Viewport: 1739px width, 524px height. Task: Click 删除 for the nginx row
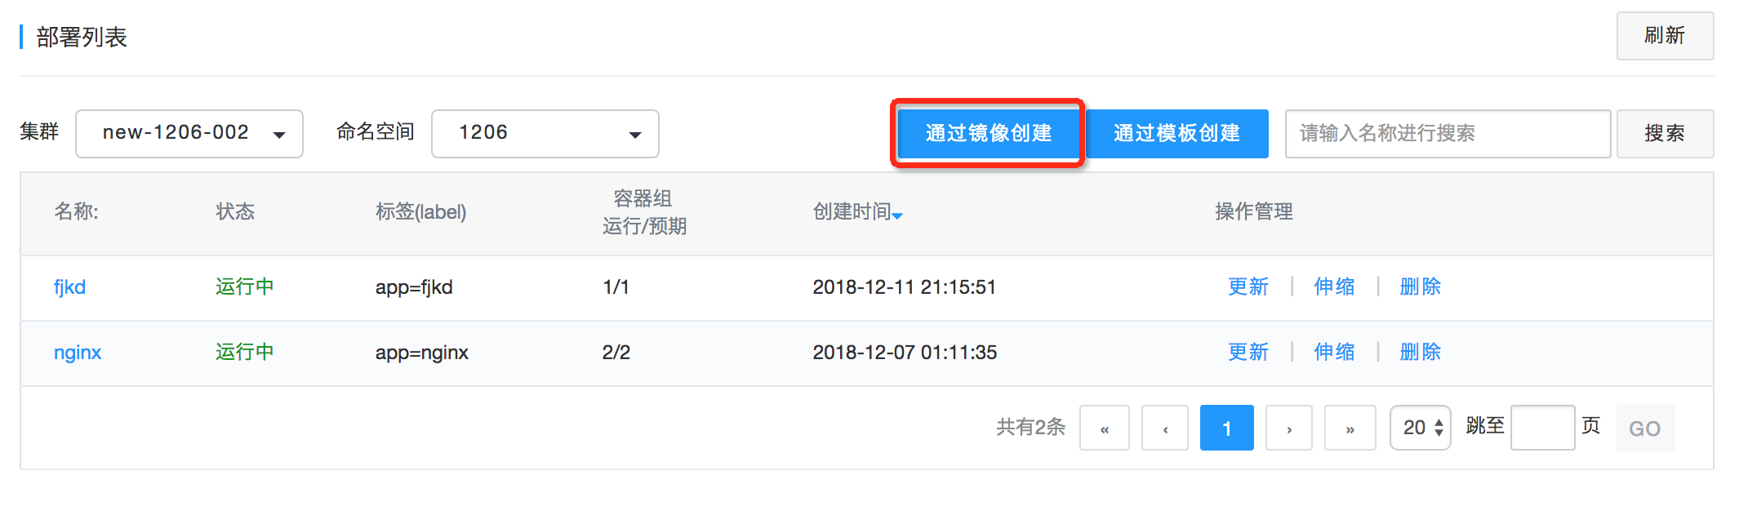pos(1420,353)
